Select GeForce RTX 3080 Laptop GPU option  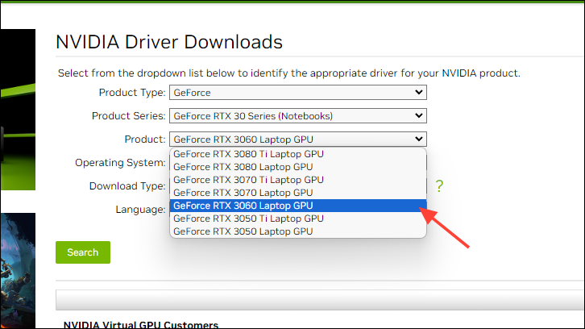coord(297,167)
